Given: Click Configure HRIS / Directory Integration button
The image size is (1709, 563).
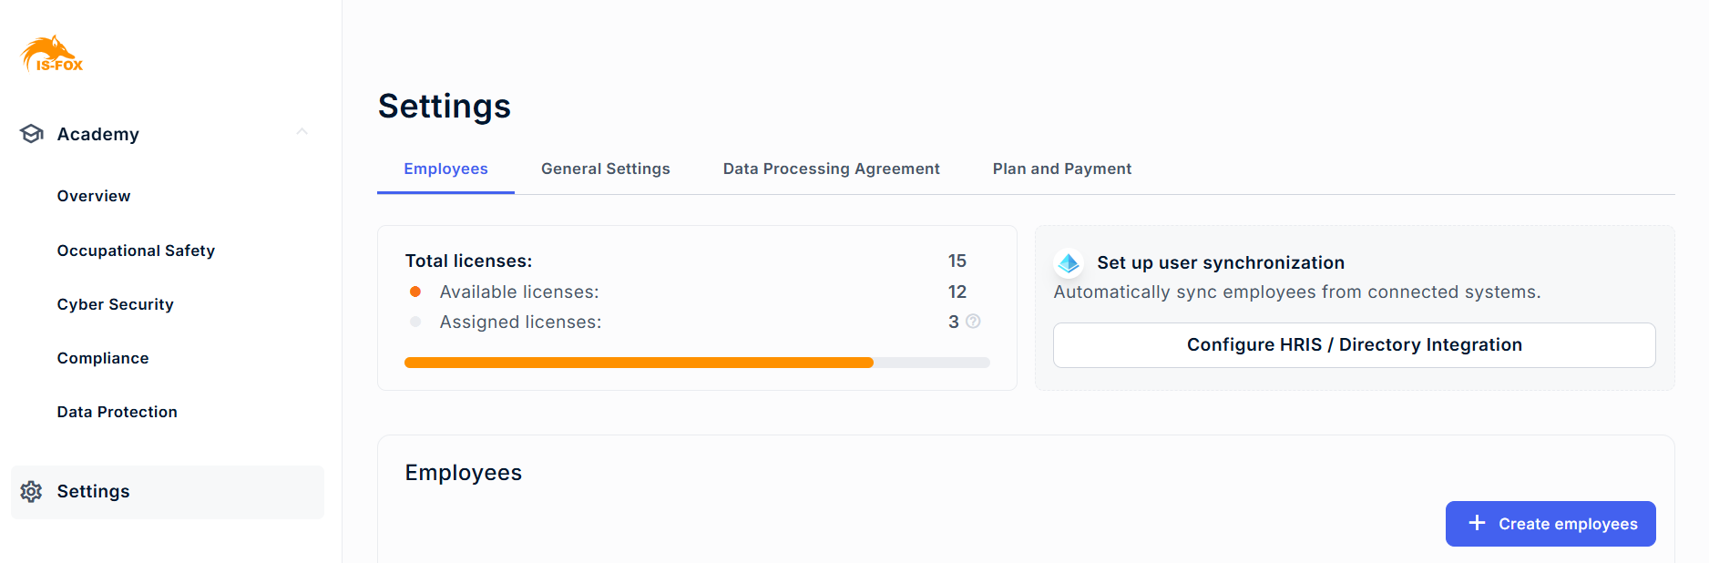Looking at the screenshot, I should tap(1354, 345).
